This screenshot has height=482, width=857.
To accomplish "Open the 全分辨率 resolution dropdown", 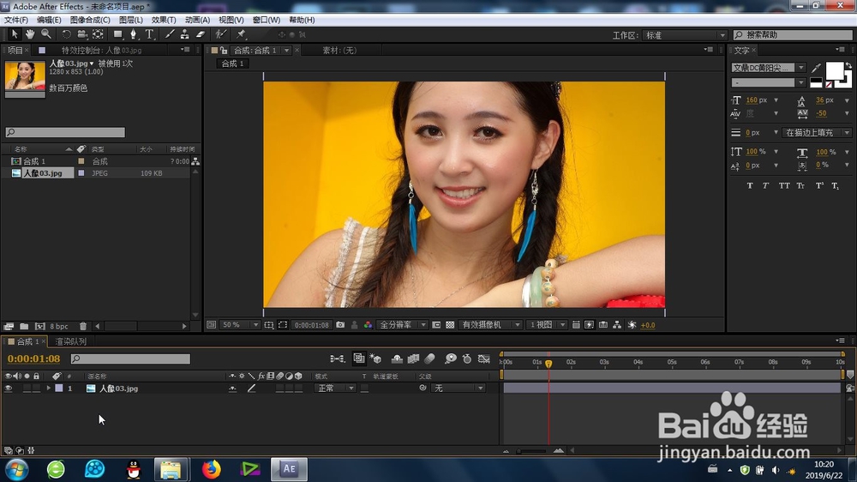I will pos(402,325).
